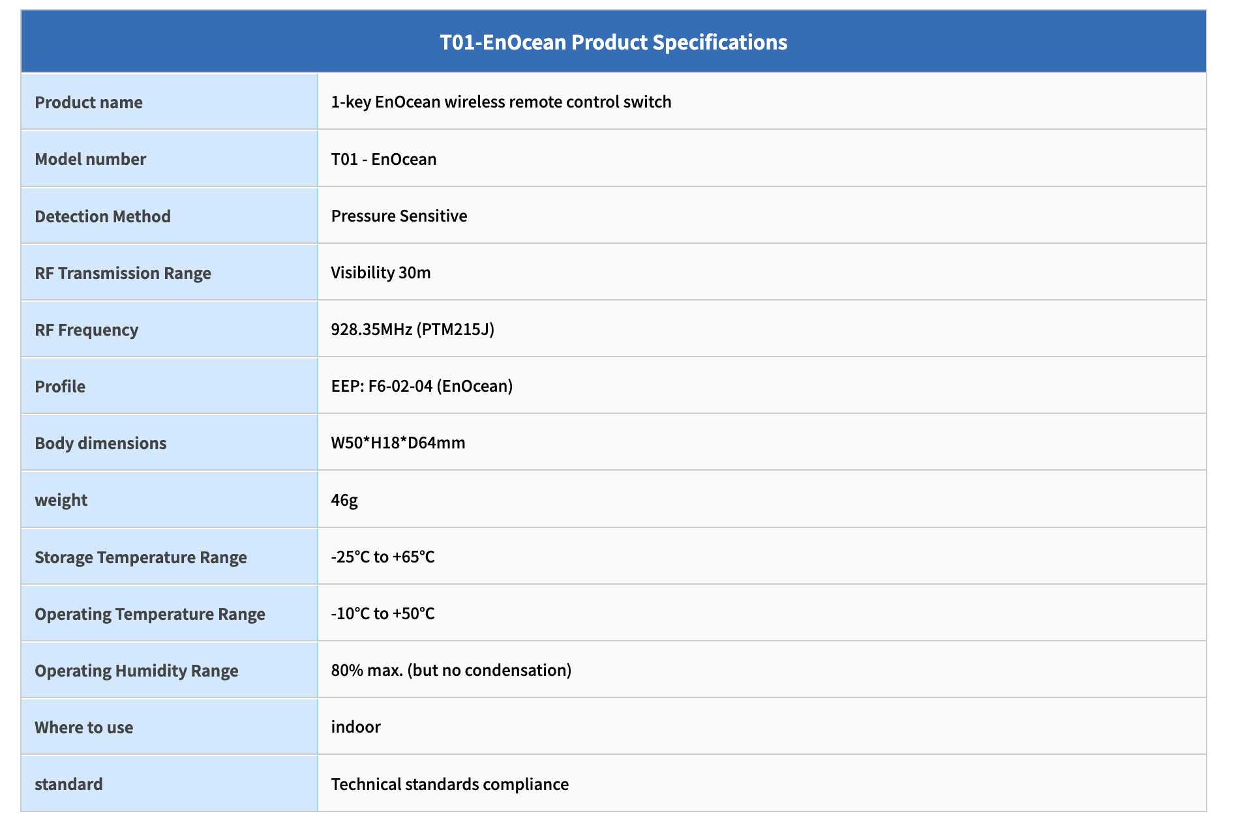Click the 'indoor' value cell
Image resolution: width=1234 pixels, height=833 pixels.
tap(762, 727)
